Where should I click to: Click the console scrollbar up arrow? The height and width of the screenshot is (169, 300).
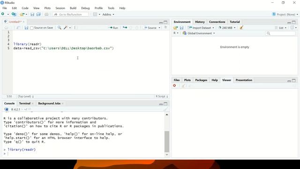167,115
